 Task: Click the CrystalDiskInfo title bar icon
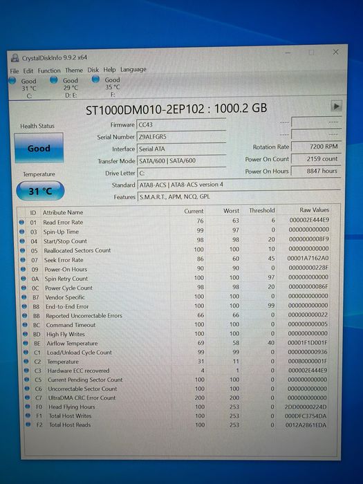click(15, 58)
